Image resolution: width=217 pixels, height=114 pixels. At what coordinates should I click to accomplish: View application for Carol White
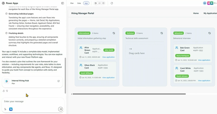[x=204, y=81]
